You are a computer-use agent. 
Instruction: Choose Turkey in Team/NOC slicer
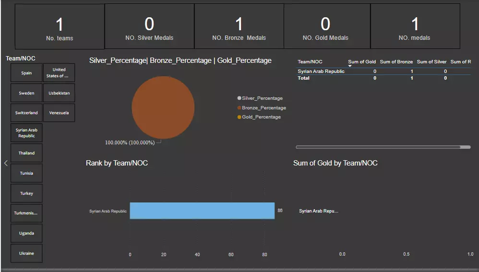26,193
